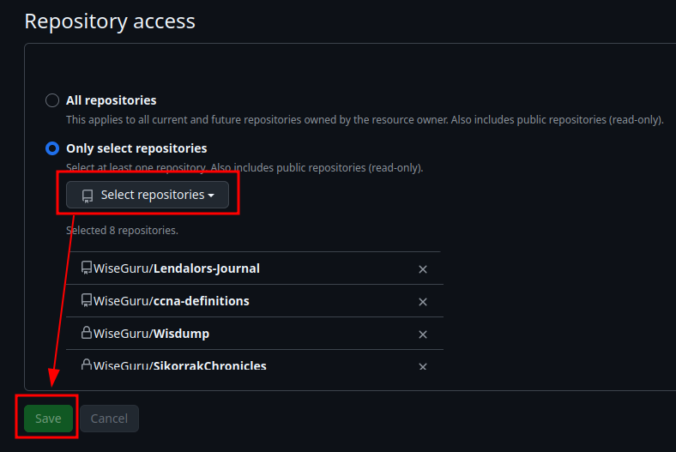The image size is (676, 452).
Task: Click the repo icon inside Select repositories button
Action: point(87,196)
